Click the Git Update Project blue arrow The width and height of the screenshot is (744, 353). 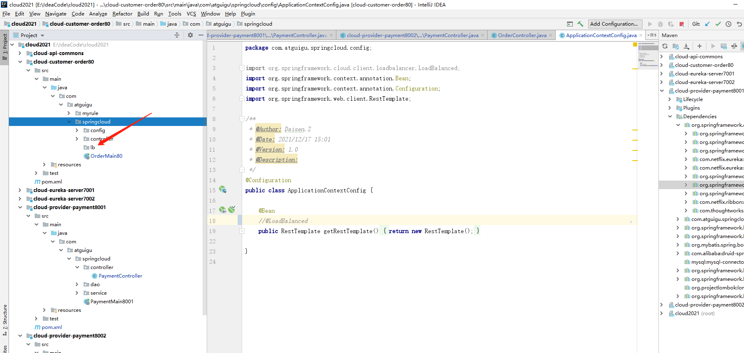coord(707,24)
